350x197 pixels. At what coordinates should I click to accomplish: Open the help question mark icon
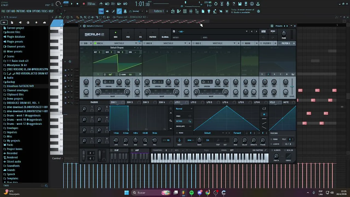click(x=234, y=4)
